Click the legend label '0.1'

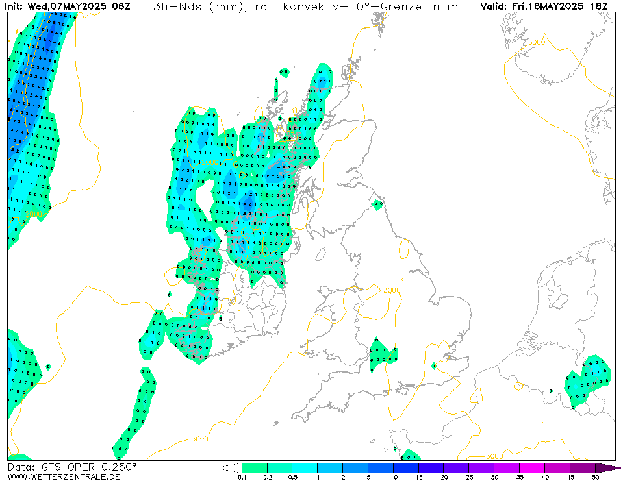[x=242, y=477]
